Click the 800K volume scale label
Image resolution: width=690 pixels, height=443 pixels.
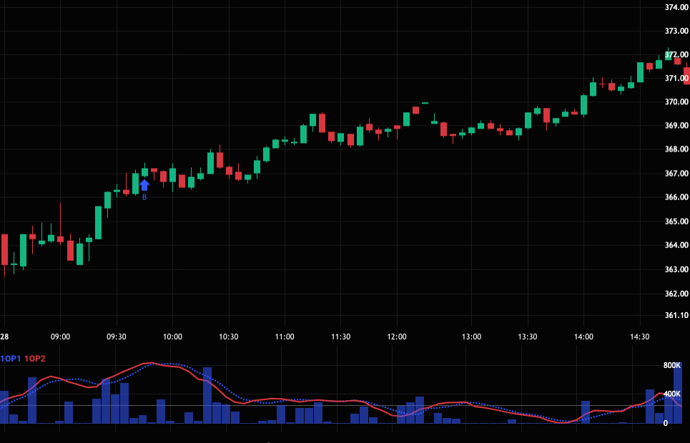672,366
